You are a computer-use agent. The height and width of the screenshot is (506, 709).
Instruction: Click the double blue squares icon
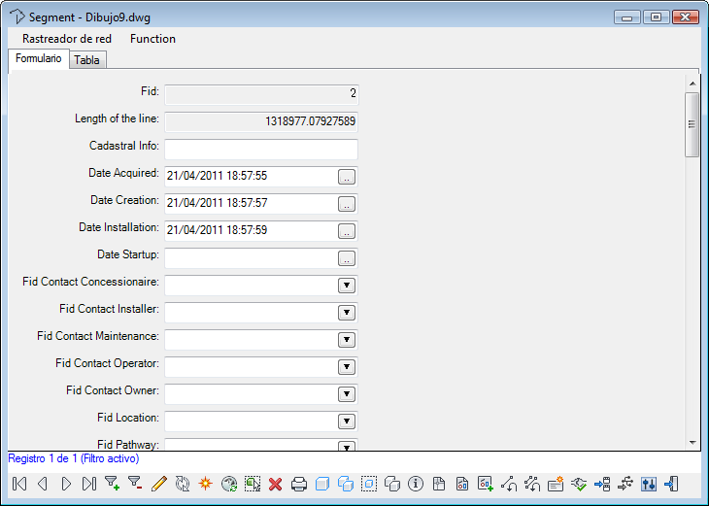tap(346, 484)
